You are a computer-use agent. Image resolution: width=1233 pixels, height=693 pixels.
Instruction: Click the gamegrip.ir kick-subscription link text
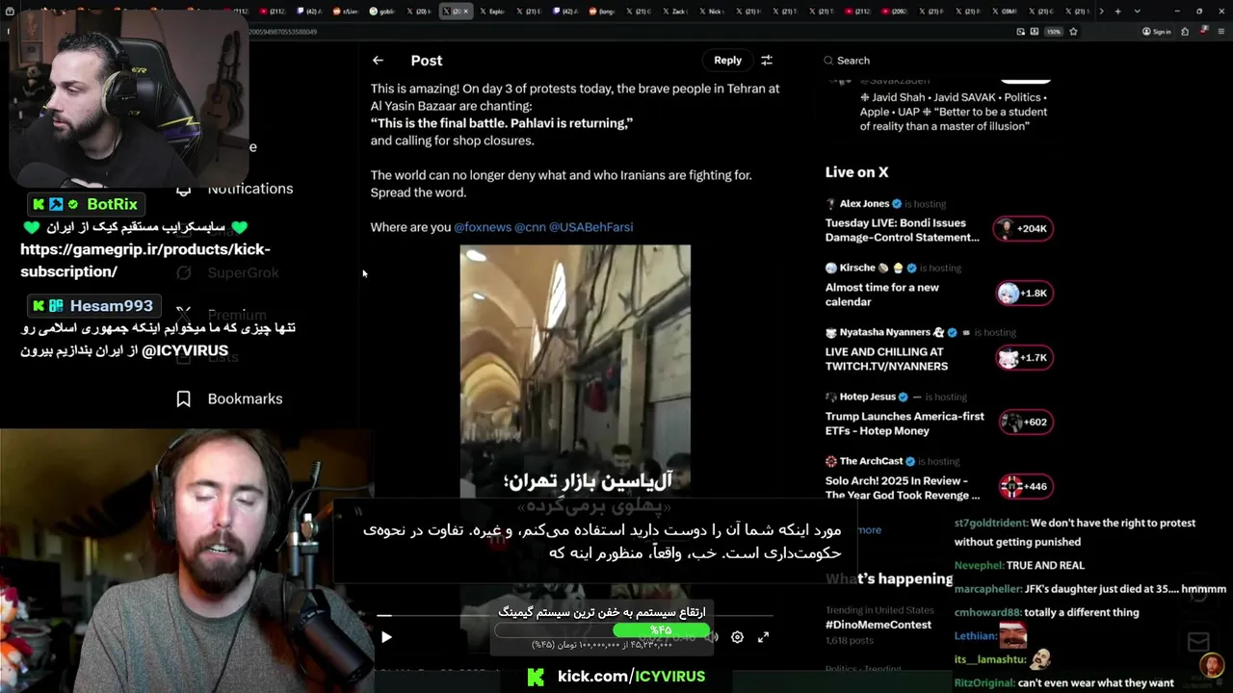click(x=145, y=261)
